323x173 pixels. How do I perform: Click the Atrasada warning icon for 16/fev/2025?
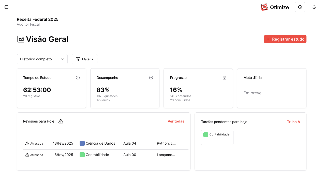click(x=27, y=155)
